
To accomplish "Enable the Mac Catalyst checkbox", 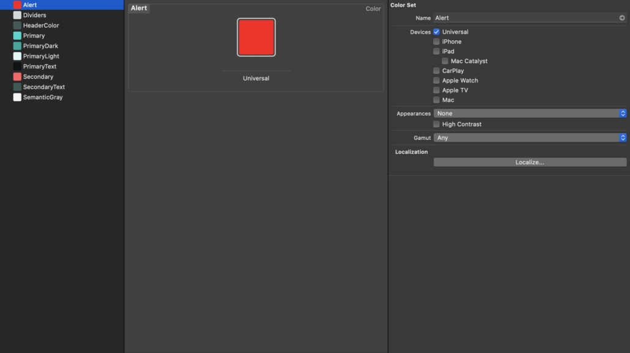I will 445,61.
